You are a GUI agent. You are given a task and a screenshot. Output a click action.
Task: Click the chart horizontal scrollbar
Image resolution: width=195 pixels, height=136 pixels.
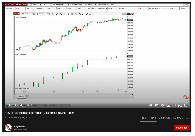click(x=74, y=94)
